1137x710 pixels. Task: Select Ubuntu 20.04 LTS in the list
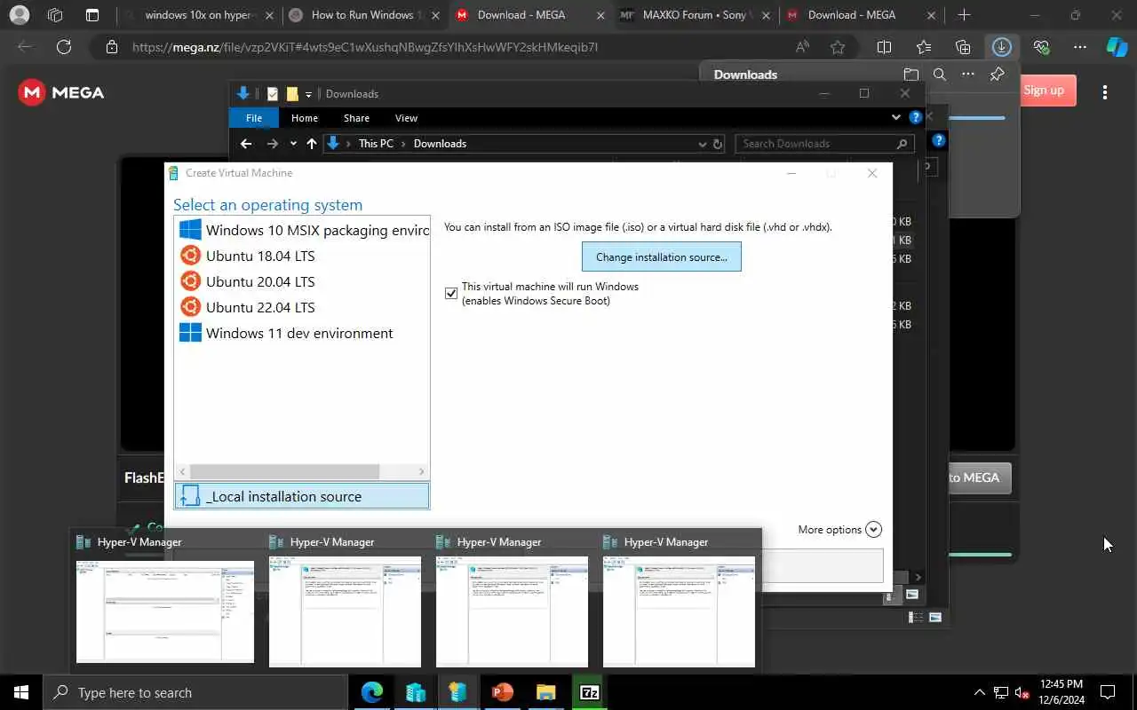pos(302,281)
